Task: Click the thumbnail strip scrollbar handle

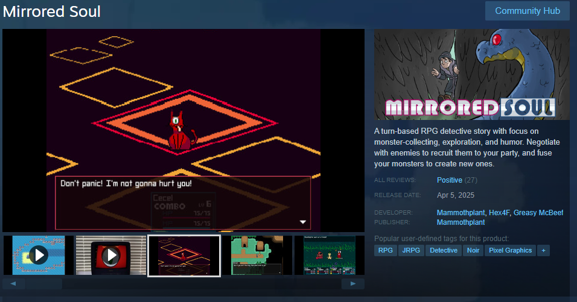Action: coord(44,284)
